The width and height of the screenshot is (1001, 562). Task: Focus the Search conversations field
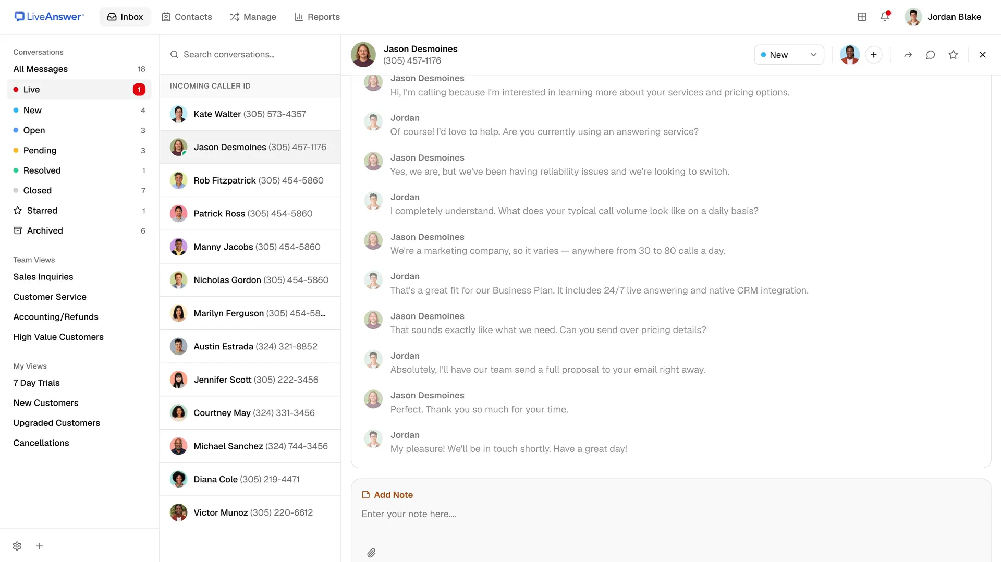250,55
